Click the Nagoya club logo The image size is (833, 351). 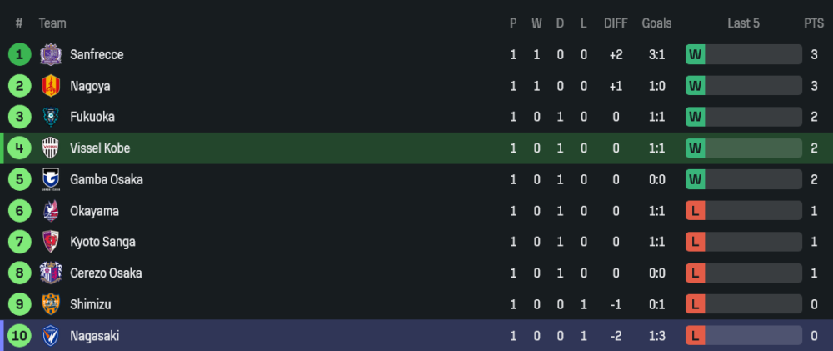[51, 86]
